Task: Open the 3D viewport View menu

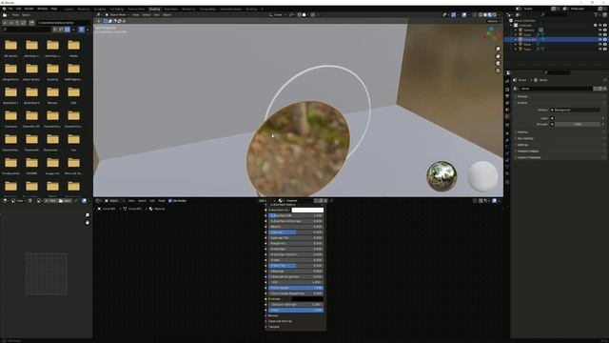Action: [135, 15]
